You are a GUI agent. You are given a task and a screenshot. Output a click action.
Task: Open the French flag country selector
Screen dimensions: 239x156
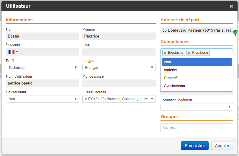coord(13,52)
